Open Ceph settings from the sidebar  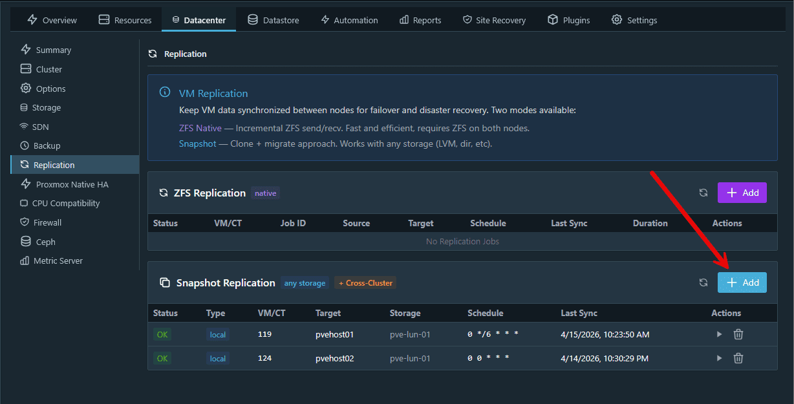45,241
